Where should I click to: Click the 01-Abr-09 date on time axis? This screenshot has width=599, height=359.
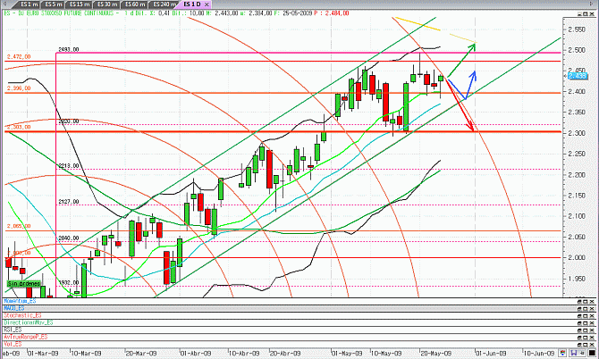pos(196,354)
